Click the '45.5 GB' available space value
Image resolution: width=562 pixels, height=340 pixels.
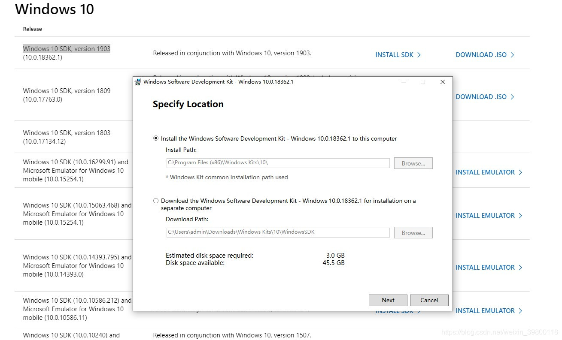point(334,263)
